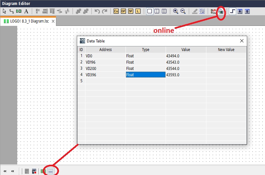The height and width of the screenshot is (175, 265).
Task: Click the Address column header
Action: [x=105, y=49]
